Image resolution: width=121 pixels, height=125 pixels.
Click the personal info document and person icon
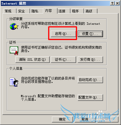[14, 82]
